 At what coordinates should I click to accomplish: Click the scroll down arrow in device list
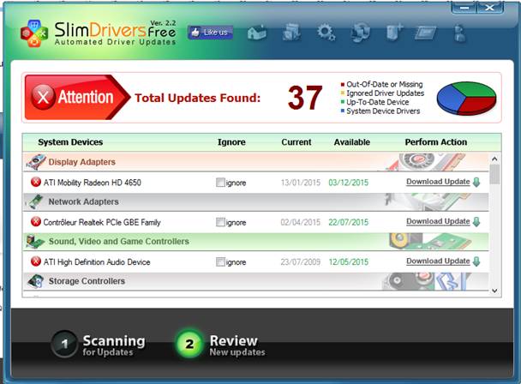click(x=494, y=291)
